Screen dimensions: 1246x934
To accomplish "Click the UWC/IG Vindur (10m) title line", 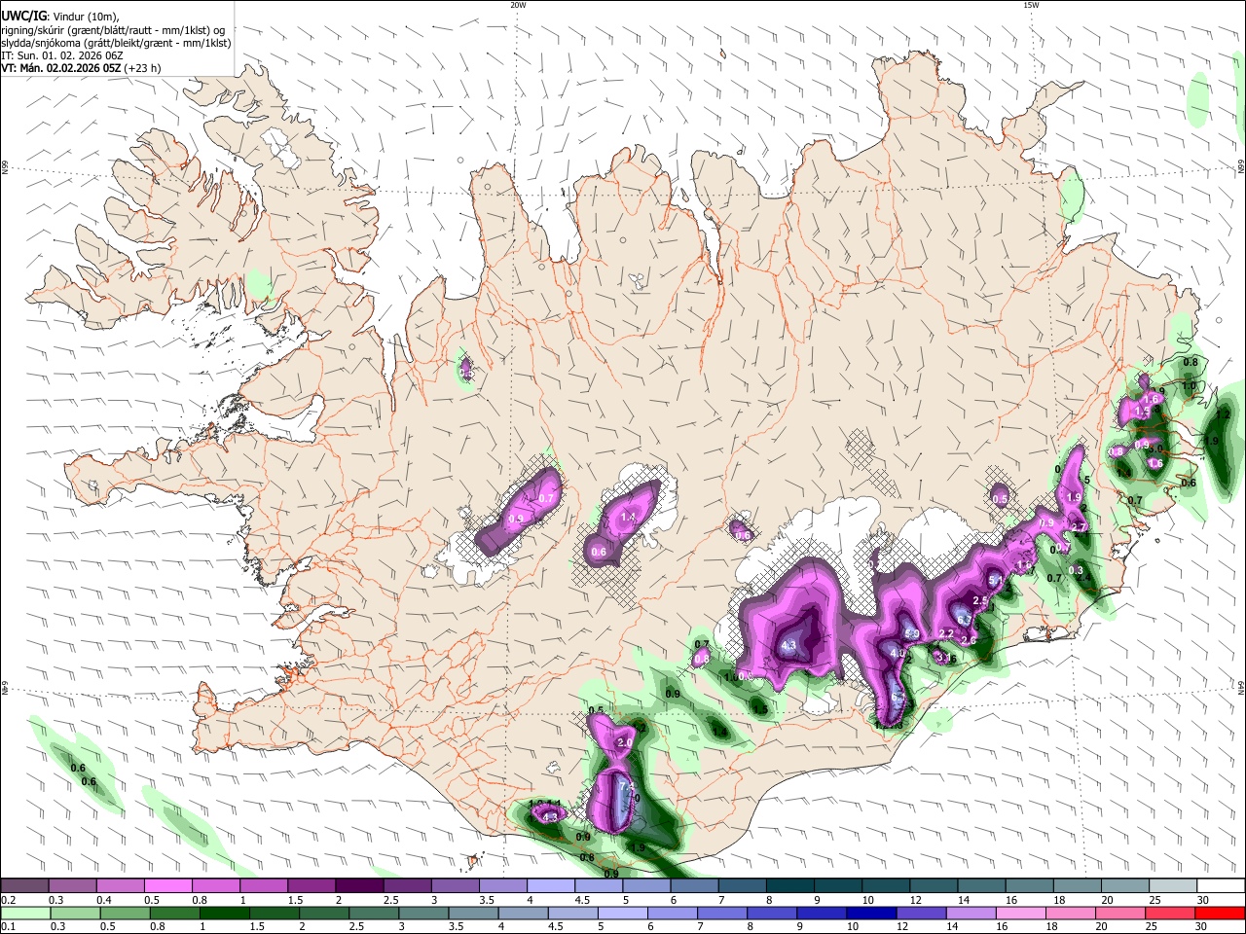I will click(59, 17).
